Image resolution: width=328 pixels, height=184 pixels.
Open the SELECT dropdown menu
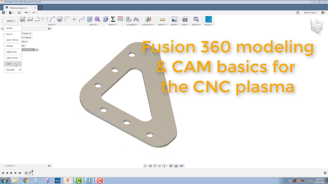(x=208, y=25)
